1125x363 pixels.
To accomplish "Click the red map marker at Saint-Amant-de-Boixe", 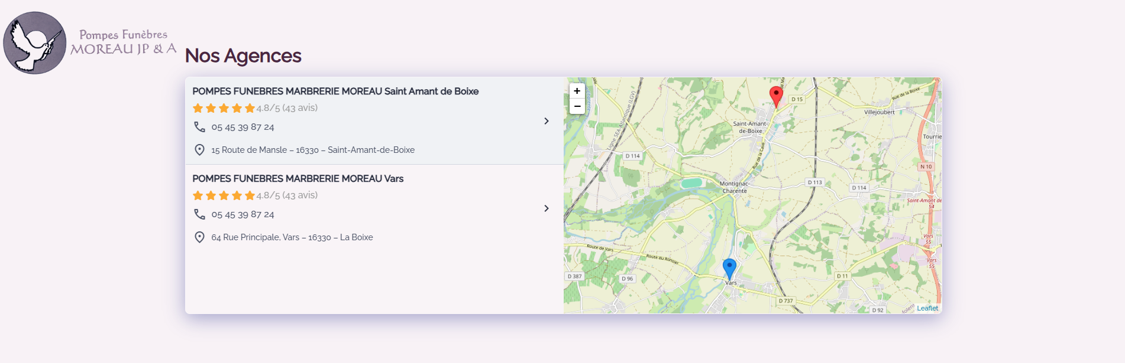I will (x=776, y=96).
